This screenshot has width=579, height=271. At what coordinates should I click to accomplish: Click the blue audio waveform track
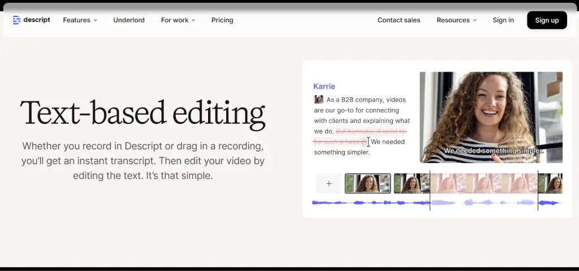[437, 203]
